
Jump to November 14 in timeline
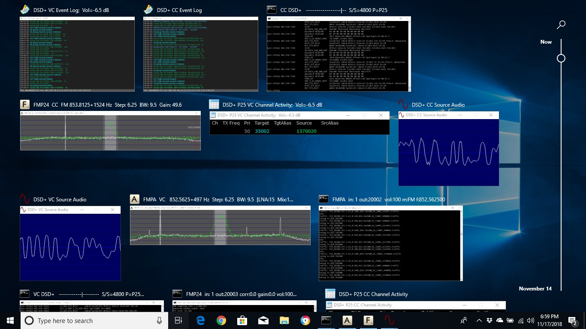coord(535,288)
